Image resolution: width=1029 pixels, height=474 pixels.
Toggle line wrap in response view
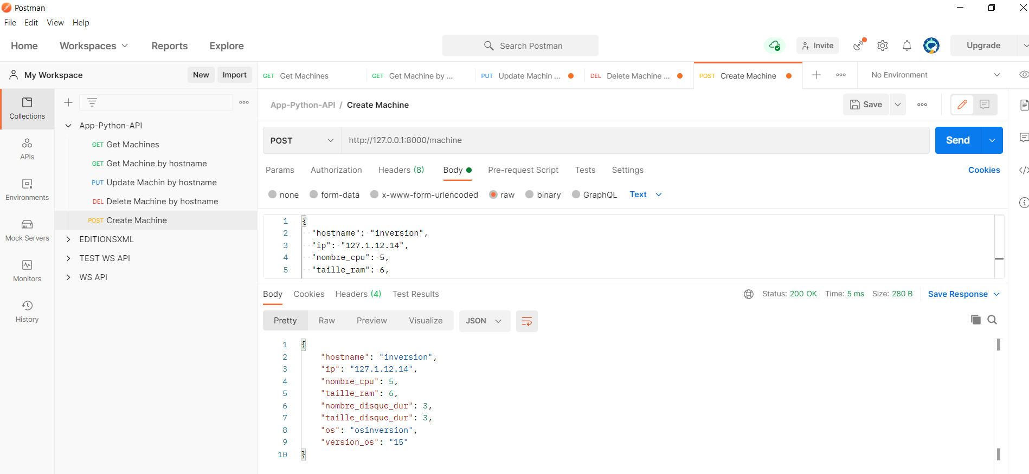(526, 321)
